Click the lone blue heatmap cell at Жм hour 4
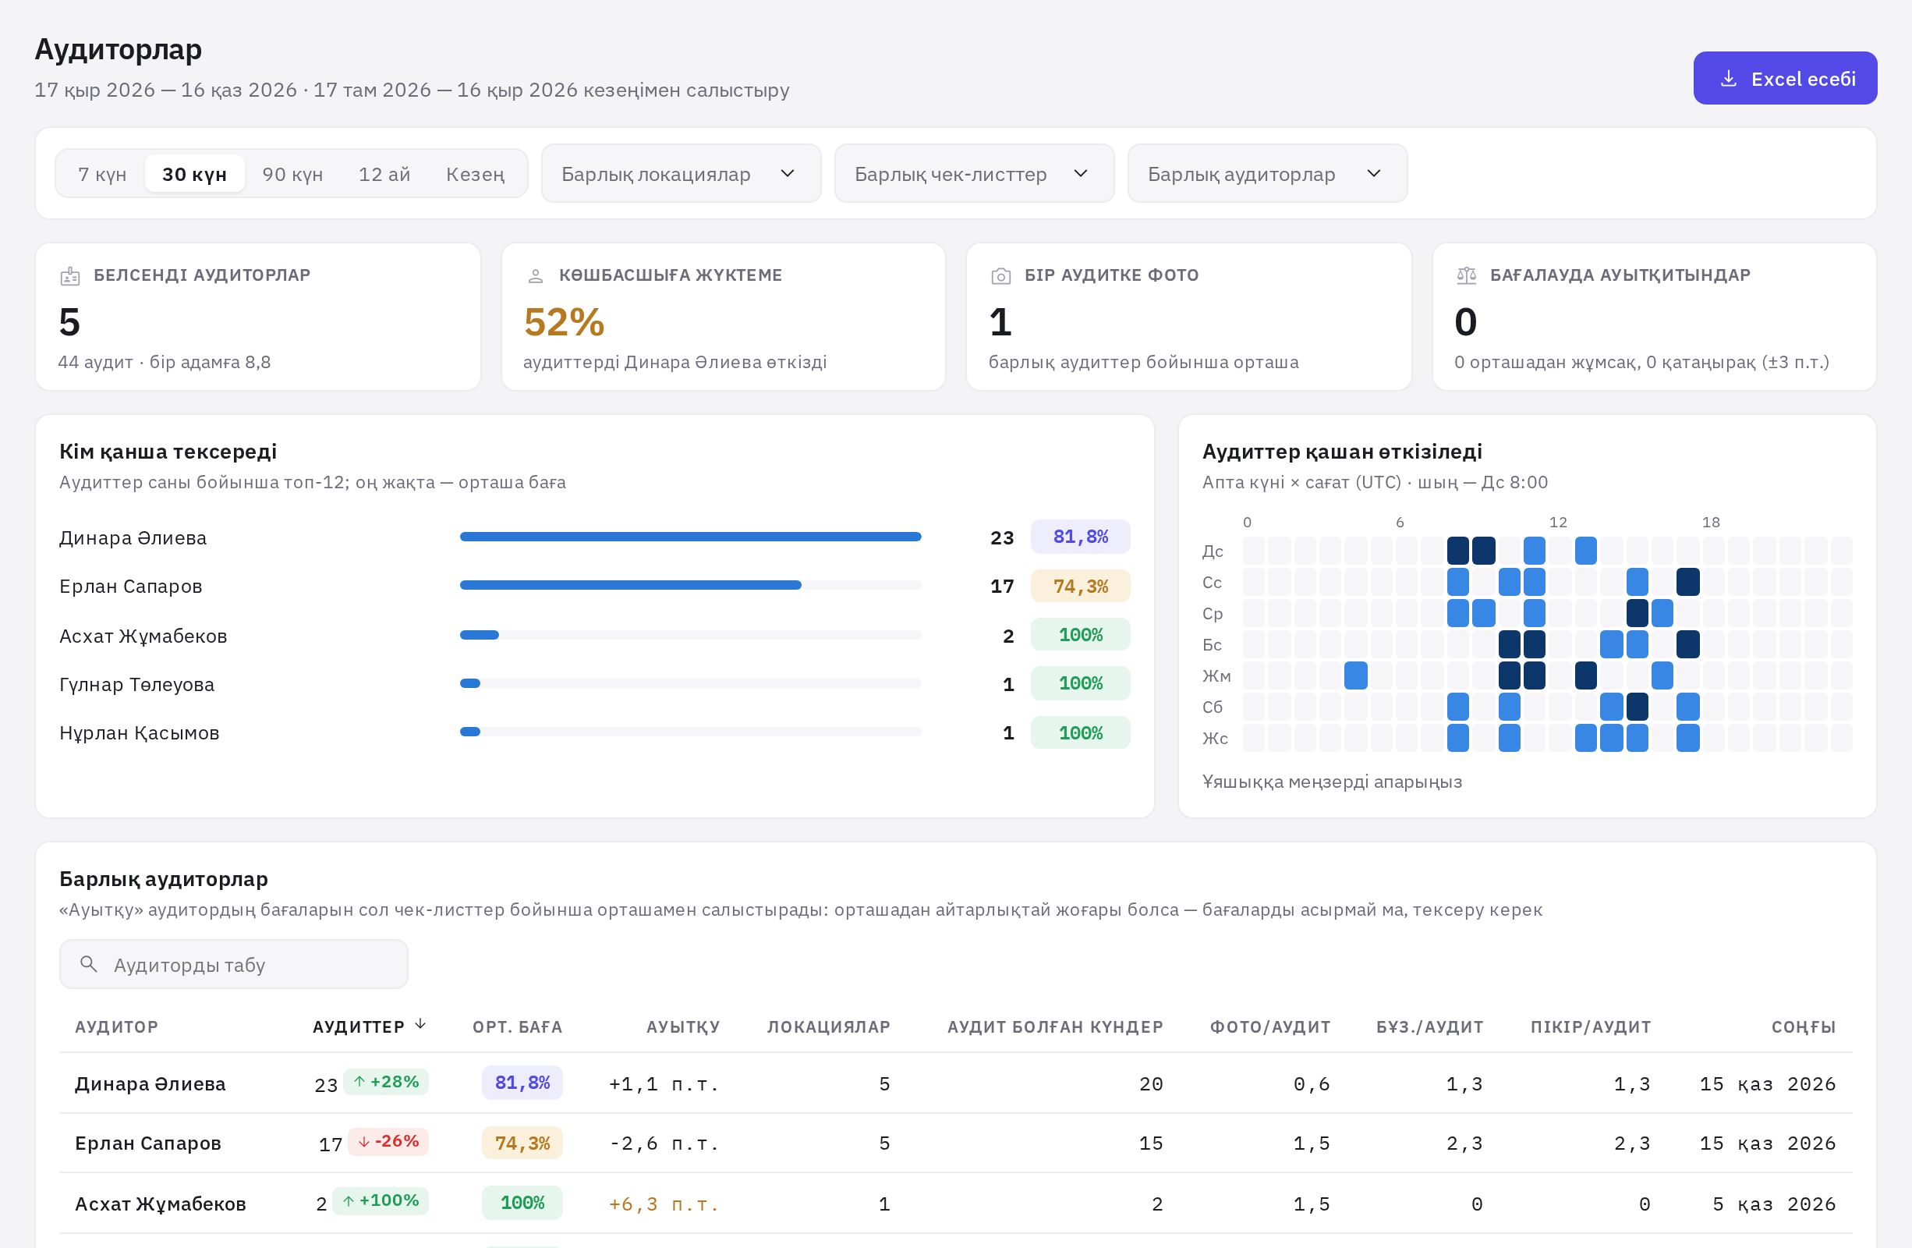 [x=1355, y=675]
